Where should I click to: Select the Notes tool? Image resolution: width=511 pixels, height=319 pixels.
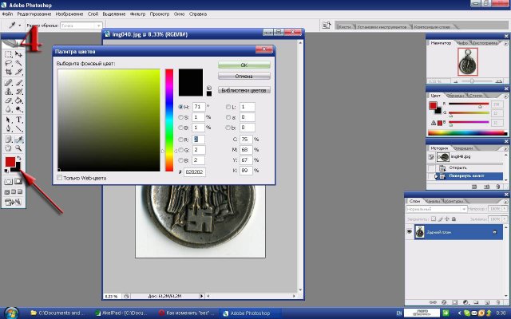point(9,140)
